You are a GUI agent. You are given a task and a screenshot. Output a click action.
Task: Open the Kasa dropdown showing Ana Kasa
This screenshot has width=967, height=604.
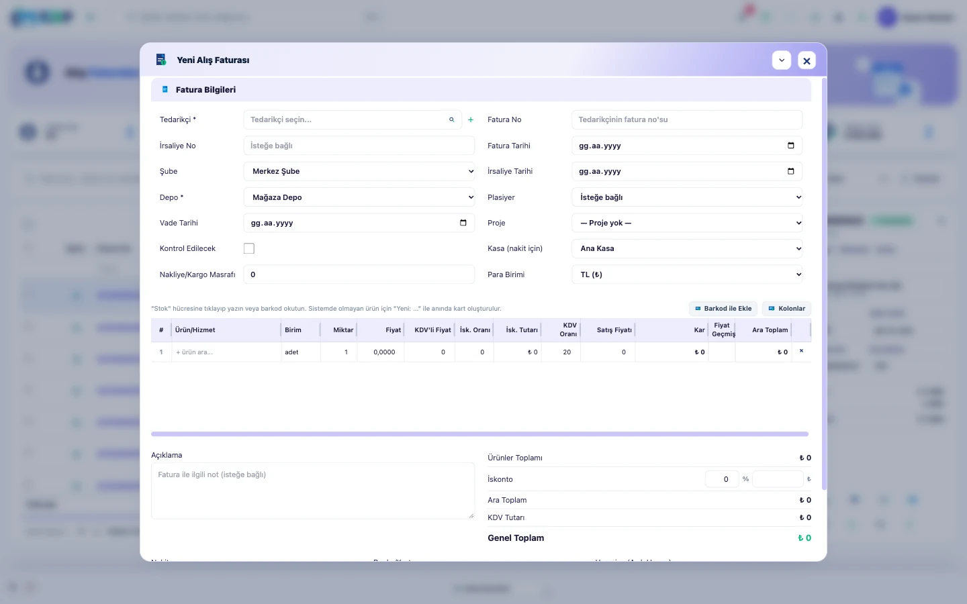687,248
